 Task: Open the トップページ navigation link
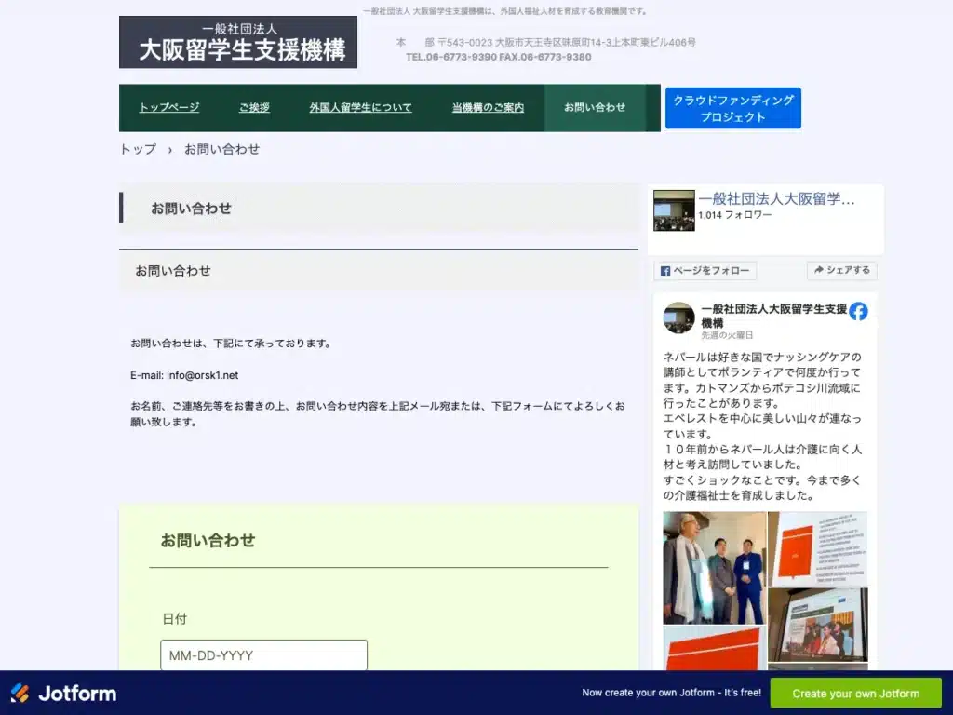(169, 108)
